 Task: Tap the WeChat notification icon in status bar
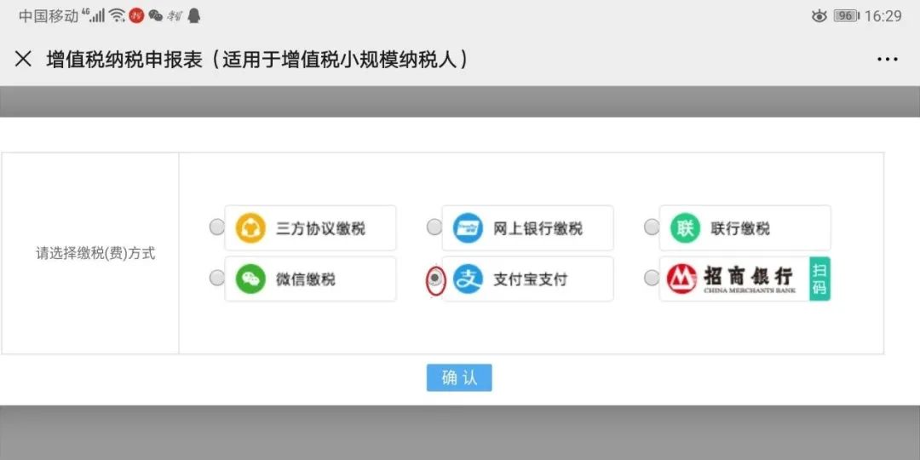[x=155, y=16]
